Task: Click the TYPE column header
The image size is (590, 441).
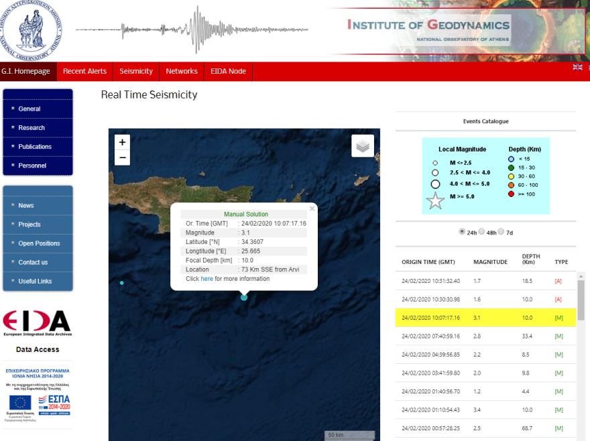Action: 561,262
